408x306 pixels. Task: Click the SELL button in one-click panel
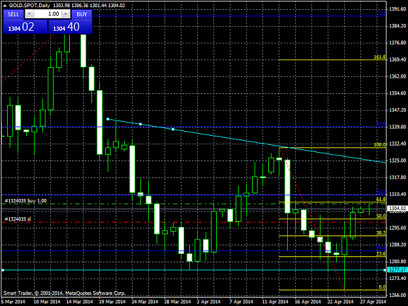[13, 14]
